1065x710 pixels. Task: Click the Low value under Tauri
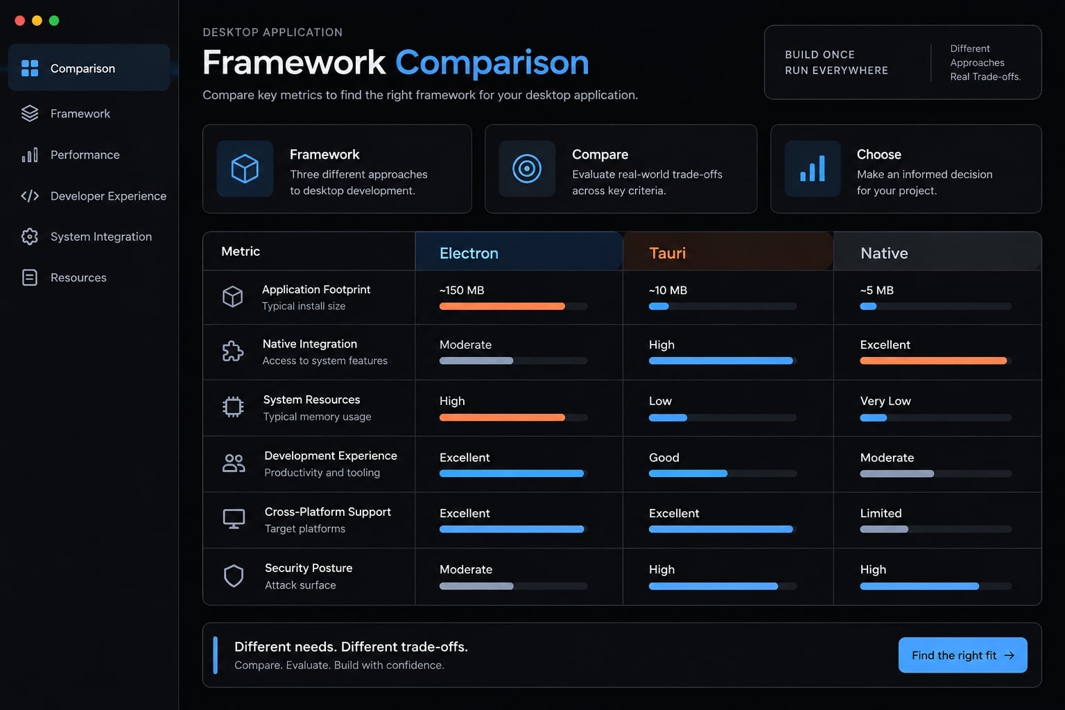click(660, 401)
